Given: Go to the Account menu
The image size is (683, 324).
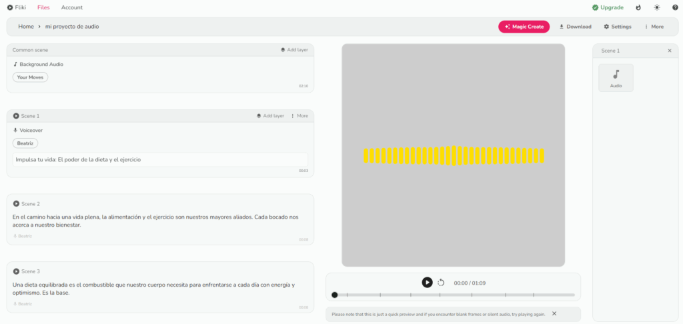Looking at the screenshot, I should point(72,7).
